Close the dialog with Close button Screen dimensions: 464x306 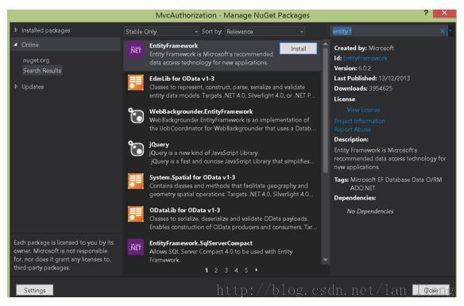(431, 290)
